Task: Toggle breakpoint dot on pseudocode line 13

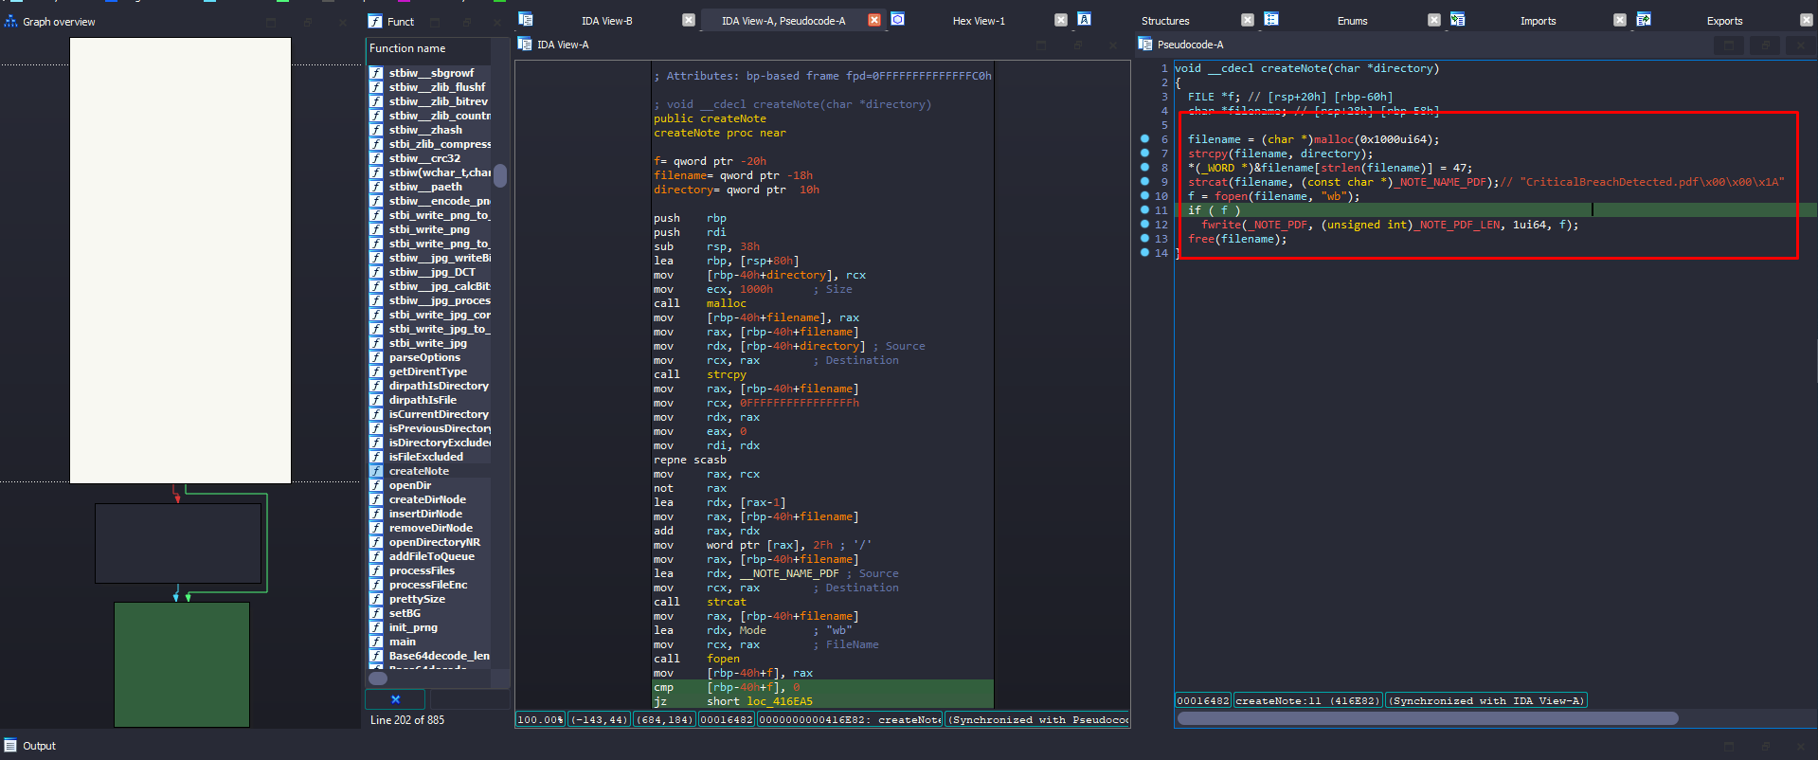Action: click(1144, 239)
